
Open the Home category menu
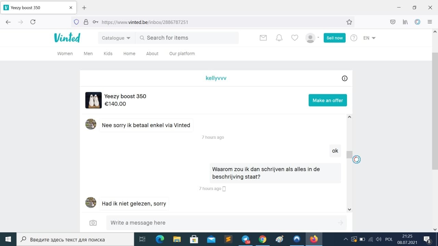point(129,54)
